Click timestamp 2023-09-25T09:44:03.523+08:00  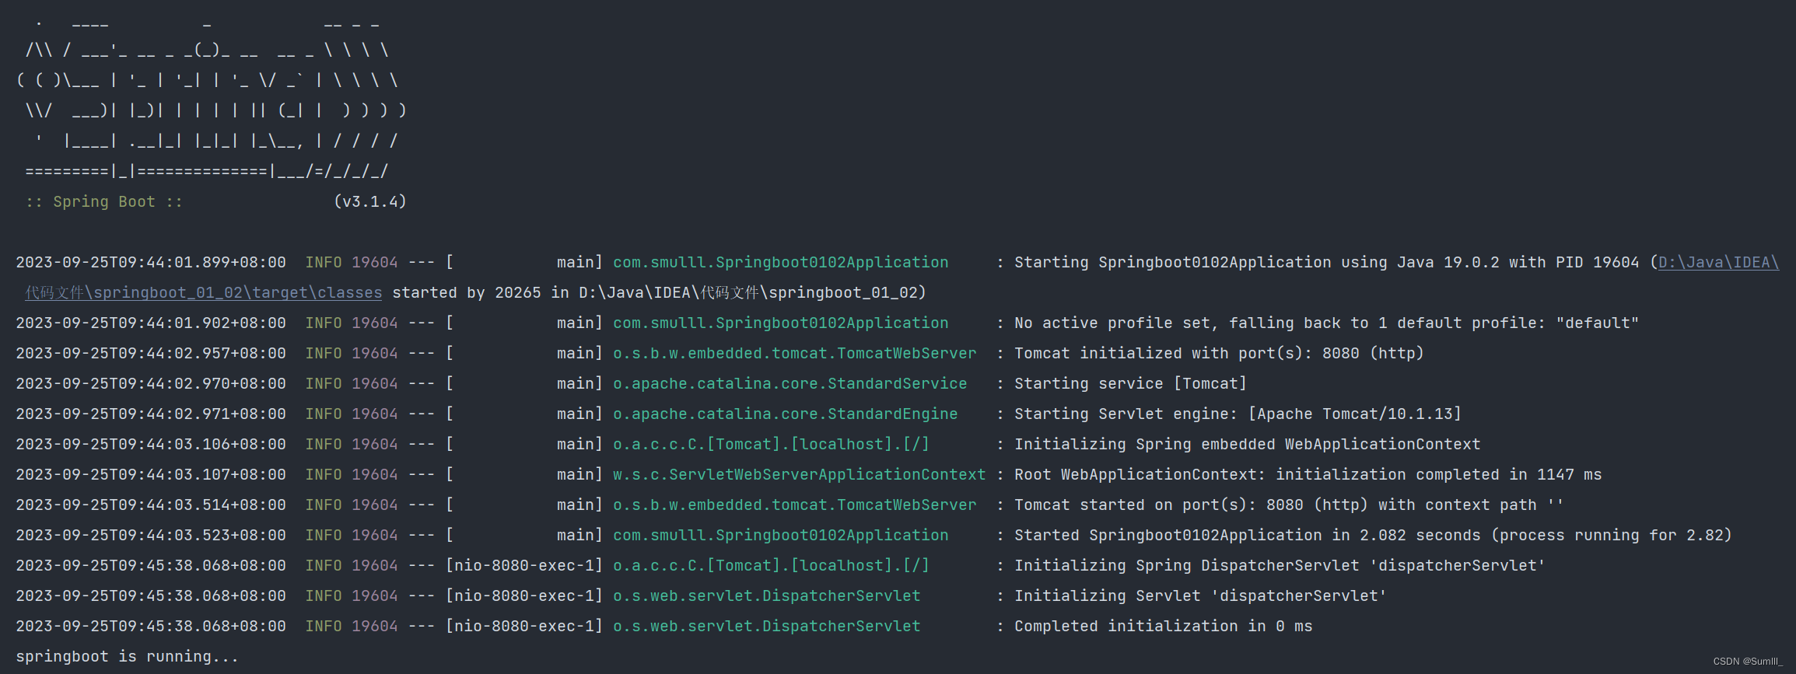point(151,536)
